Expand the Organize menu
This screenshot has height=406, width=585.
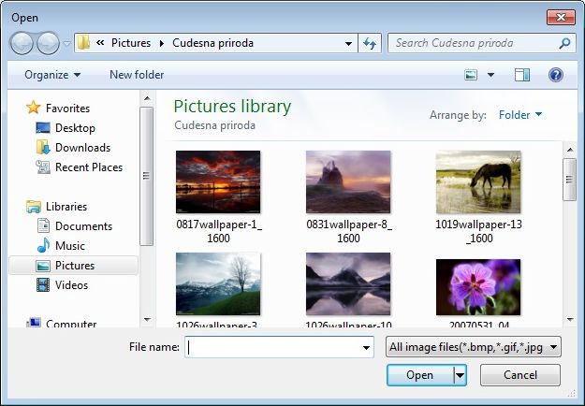(52, 75)
